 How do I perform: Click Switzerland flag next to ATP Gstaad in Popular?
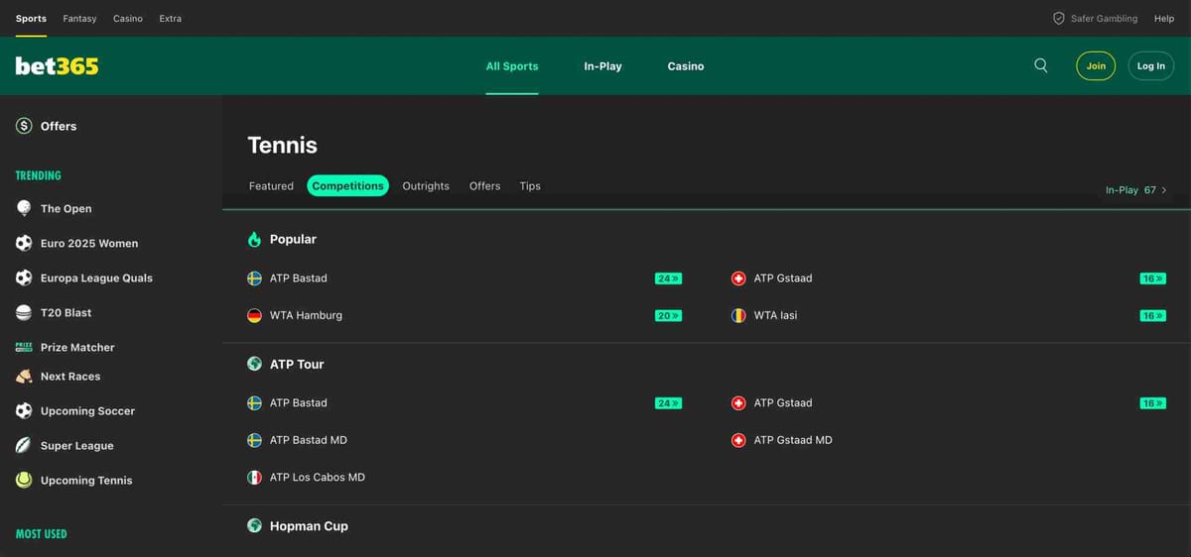pyautogui.click(x=738, y=278)
